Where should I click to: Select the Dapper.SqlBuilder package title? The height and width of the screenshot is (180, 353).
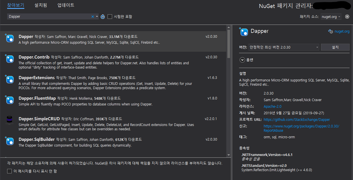coord(37,139)
